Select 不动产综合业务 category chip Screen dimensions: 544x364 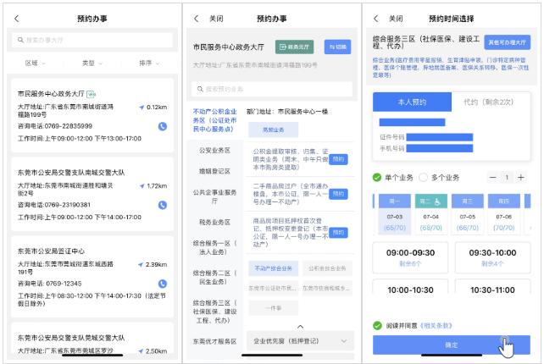[274, 268]
